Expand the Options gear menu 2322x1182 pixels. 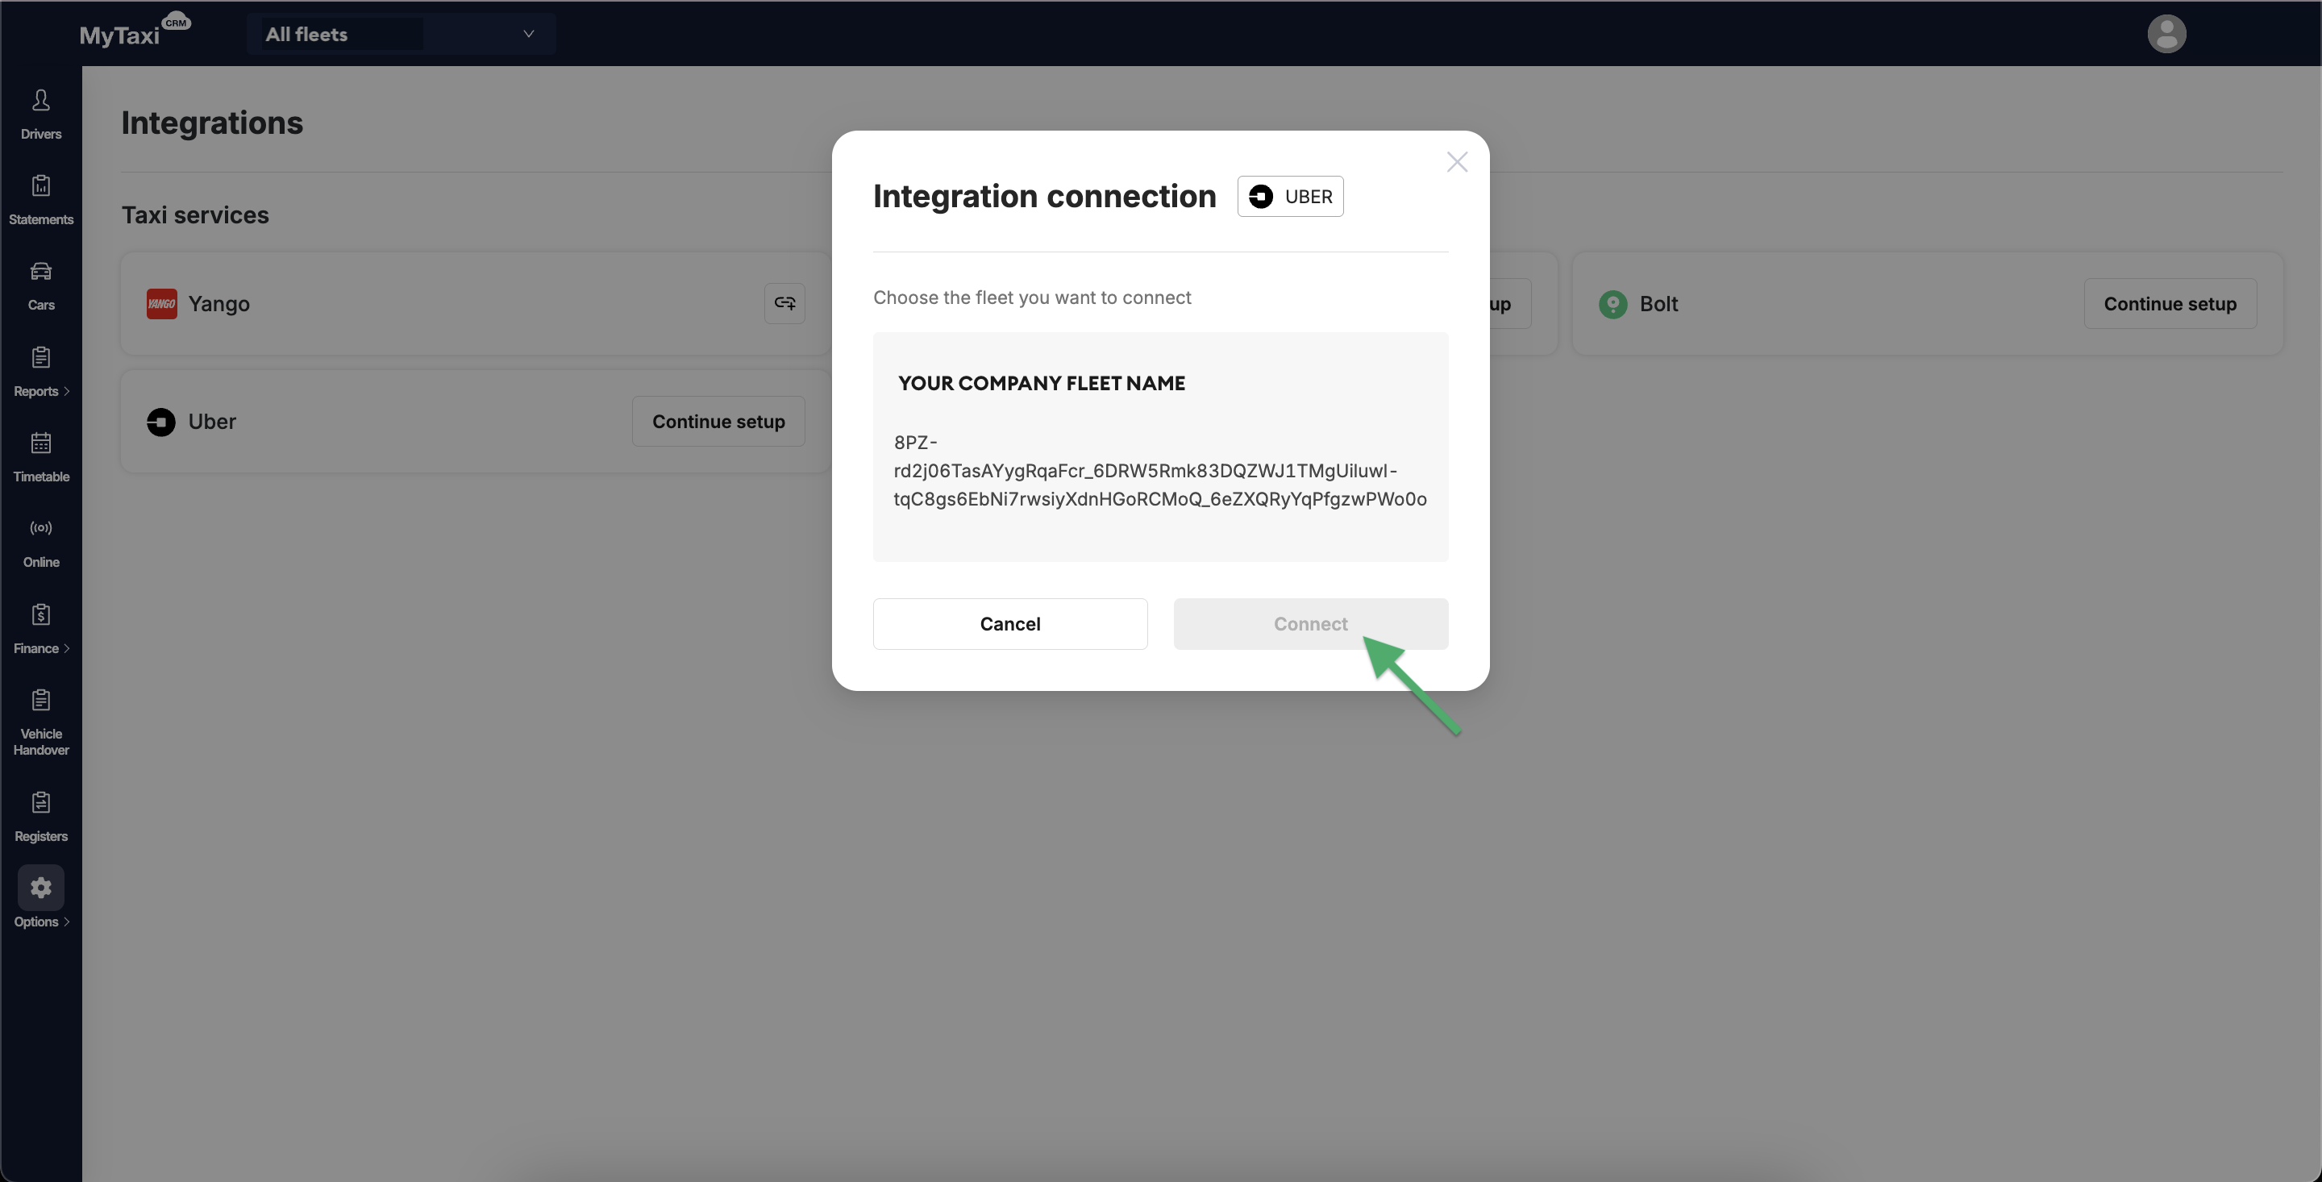(x=40, y=897)
